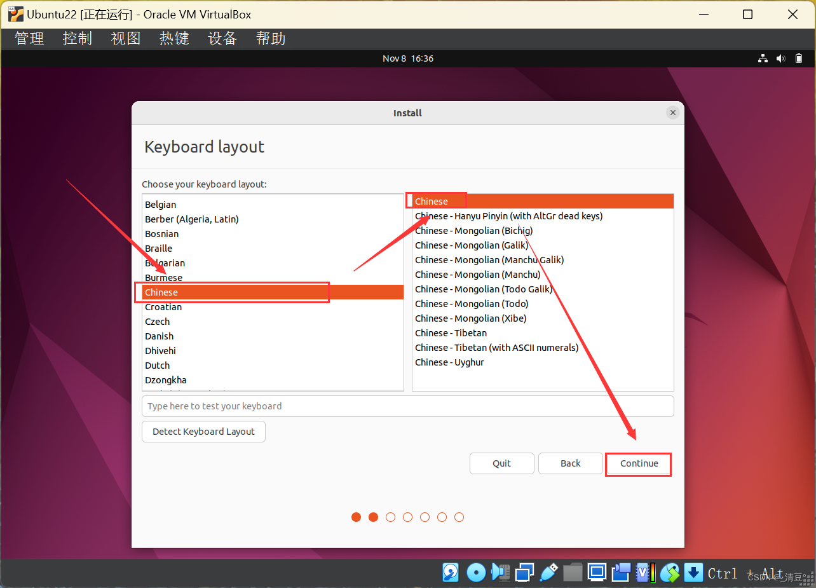Close the Install dialog with X button
The width and height of the screenshot is (816, 588).
pos(672,113)
